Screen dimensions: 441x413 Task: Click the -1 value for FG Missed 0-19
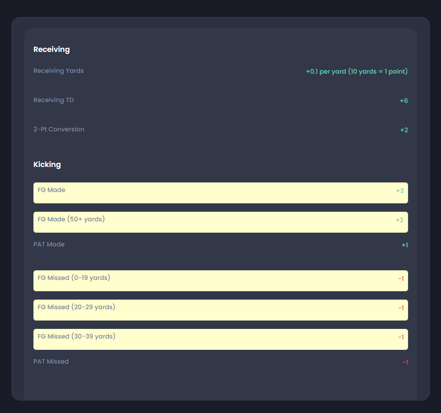click(x=400, y=279)
